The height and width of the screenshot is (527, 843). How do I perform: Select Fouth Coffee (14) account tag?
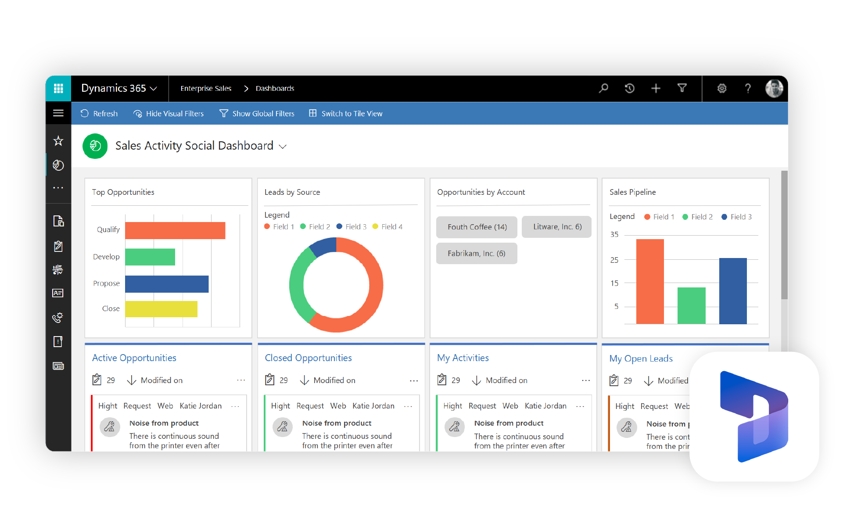pyautogui.click(x=477, y=227)
